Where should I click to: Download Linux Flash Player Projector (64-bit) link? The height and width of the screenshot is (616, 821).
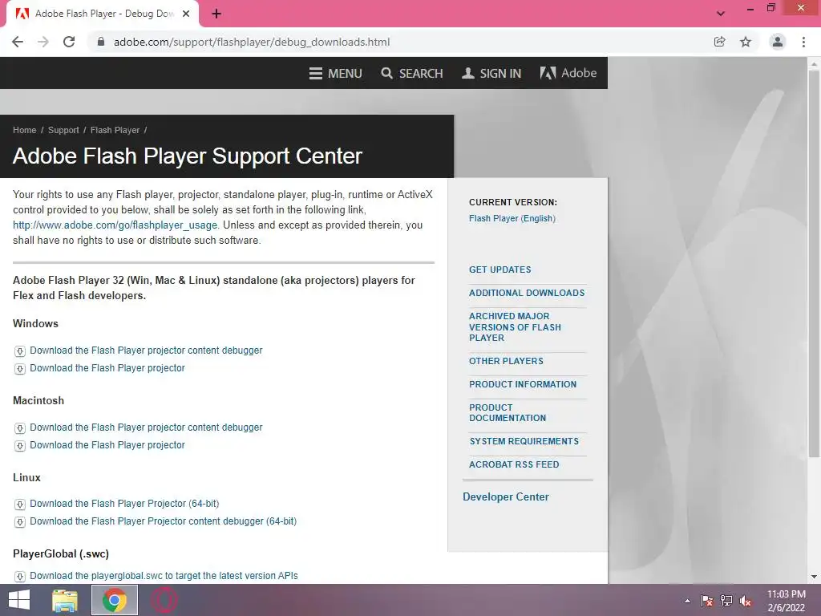(x=124, y=504)
